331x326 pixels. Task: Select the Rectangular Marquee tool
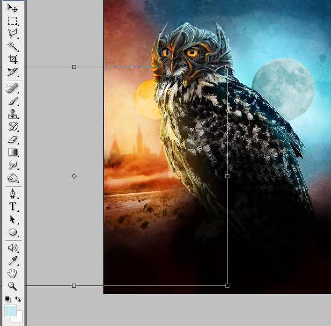(12, 21)
